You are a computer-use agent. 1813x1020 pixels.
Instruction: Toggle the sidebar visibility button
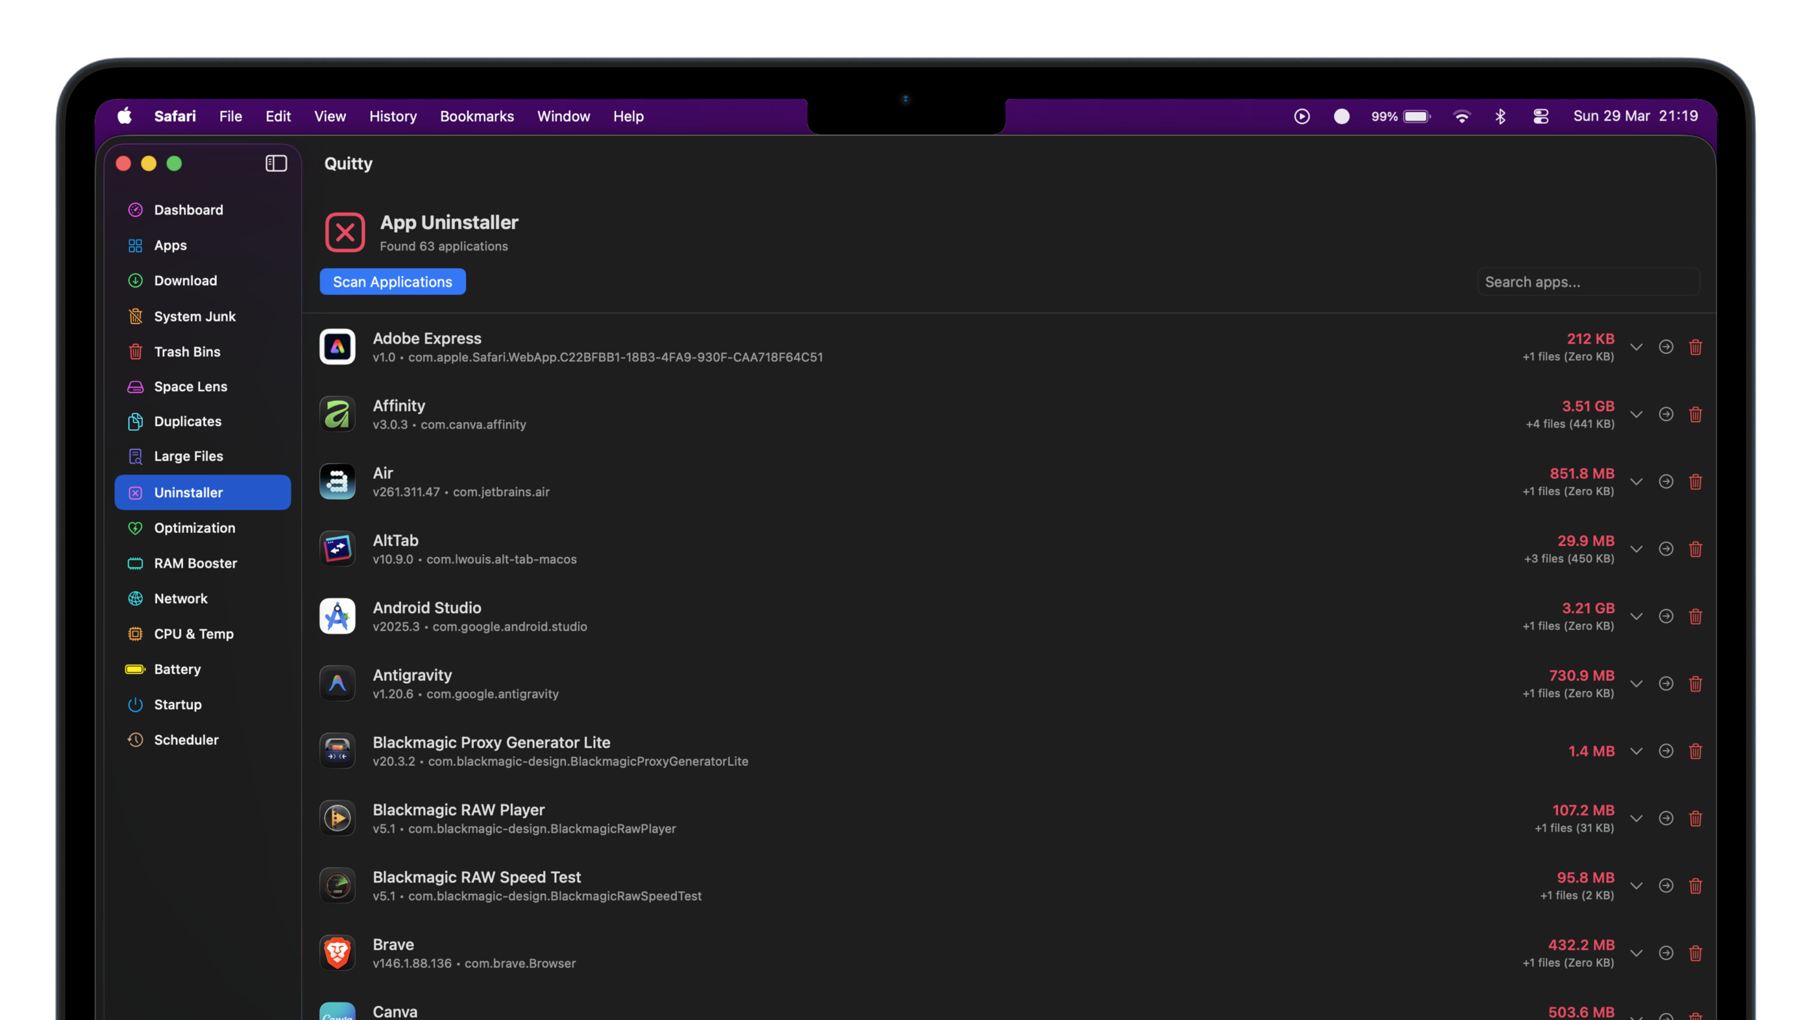click(x=276, y=163)
